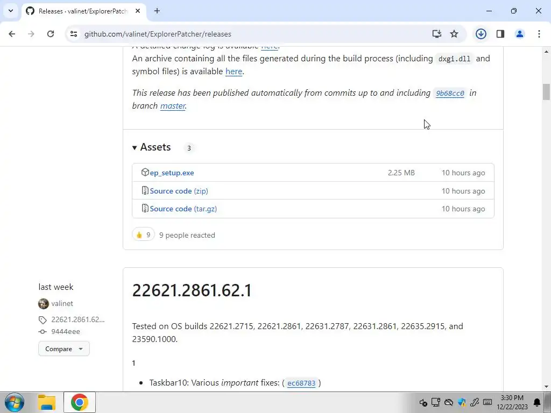Click the browser back arrow

coord(12,34)
